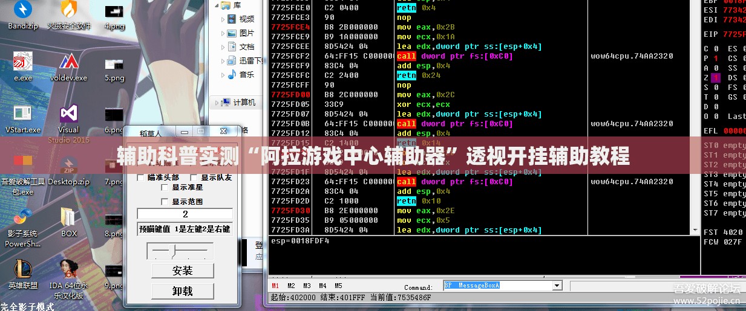Image resolution: width=746 pixels, height=311 pixels.
Task: Switch to M4 memory tab
Action: point(322,286)
